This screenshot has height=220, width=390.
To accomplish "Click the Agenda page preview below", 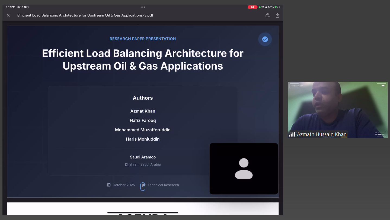I will tap(143, 209).
